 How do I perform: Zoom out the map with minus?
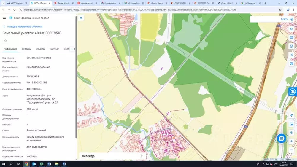291,150
